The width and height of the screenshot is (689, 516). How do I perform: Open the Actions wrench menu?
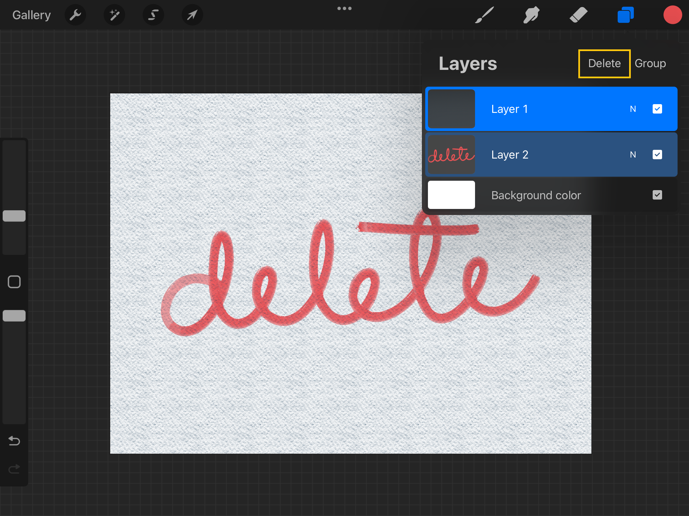pos(75,15)
